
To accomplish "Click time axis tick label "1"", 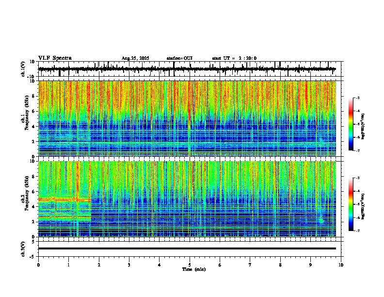I will (x=68, y=265).
